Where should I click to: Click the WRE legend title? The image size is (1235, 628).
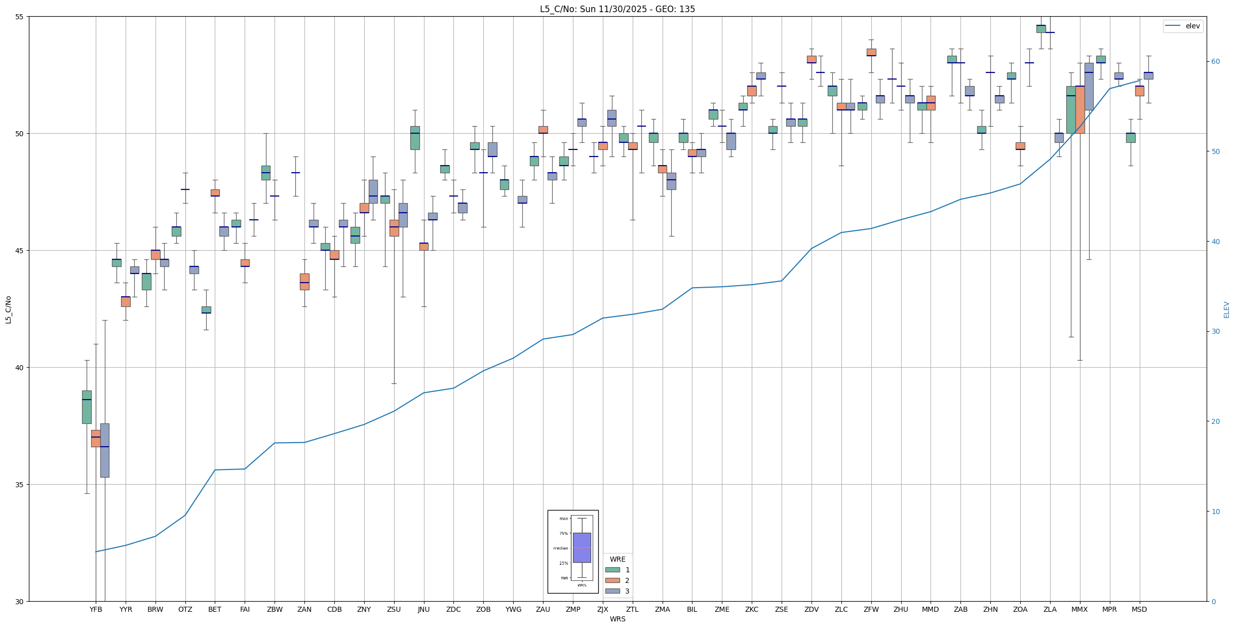pos(617,559)
